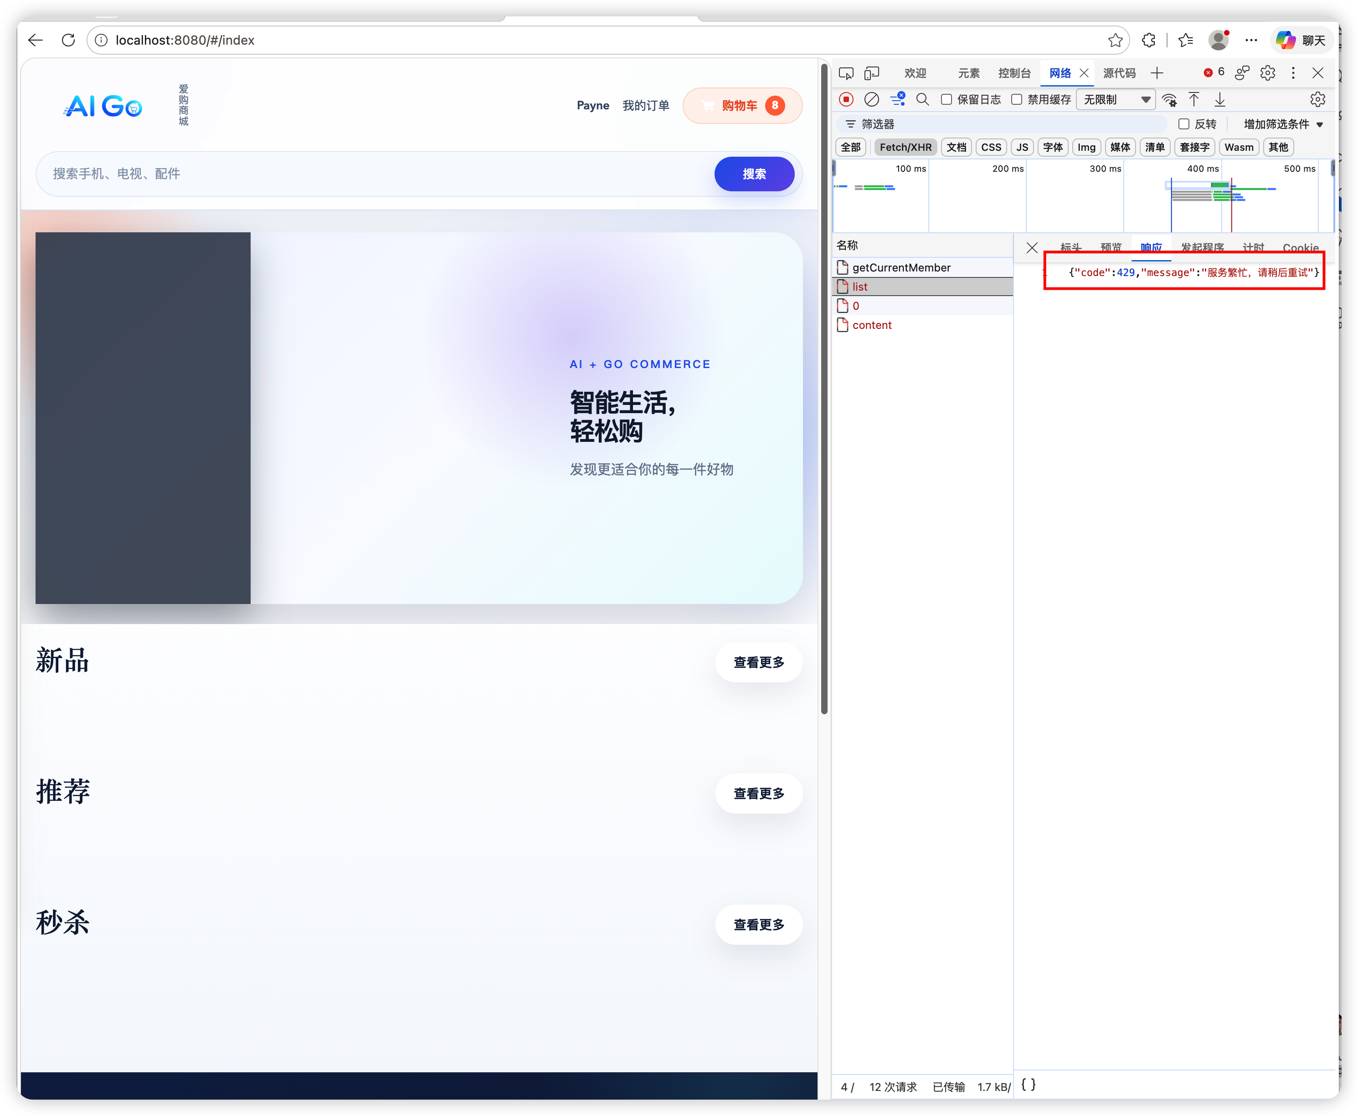This screenshot has height=1116, width=1358.
Task: Open the 无限制 throttling dropdown
Action: [1116, 100]
